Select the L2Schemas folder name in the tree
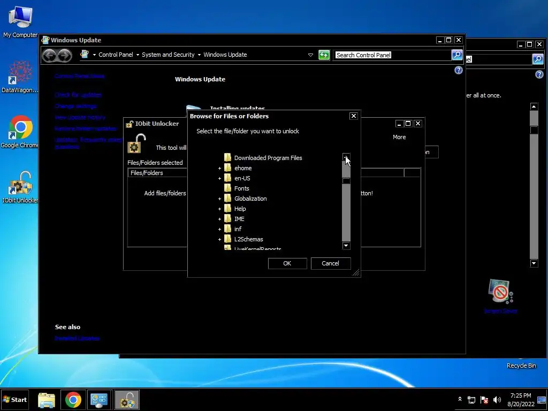 coord(248,239)
